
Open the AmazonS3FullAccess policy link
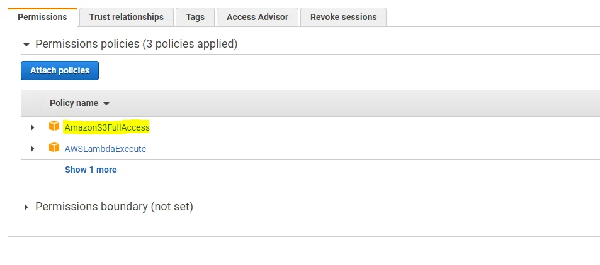tap(107, 127)
